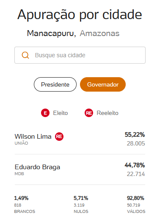
Task: Click the 22.714 vote count
Action: click(x=136, y=174)
